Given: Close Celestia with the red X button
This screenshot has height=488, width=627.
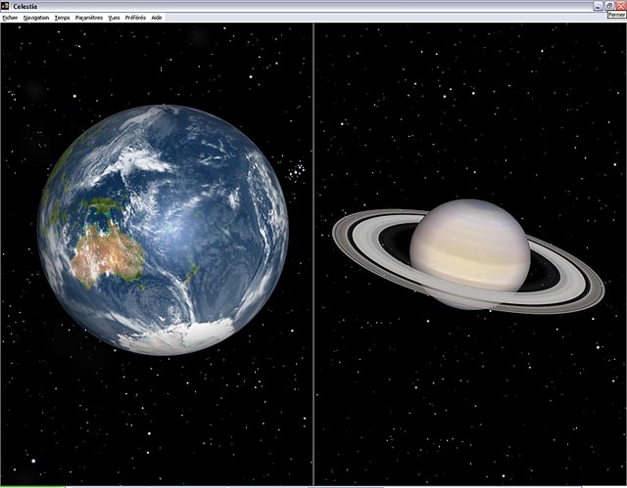Looking at the screenshot, I should pyautogui.click(x=620, y=6).
